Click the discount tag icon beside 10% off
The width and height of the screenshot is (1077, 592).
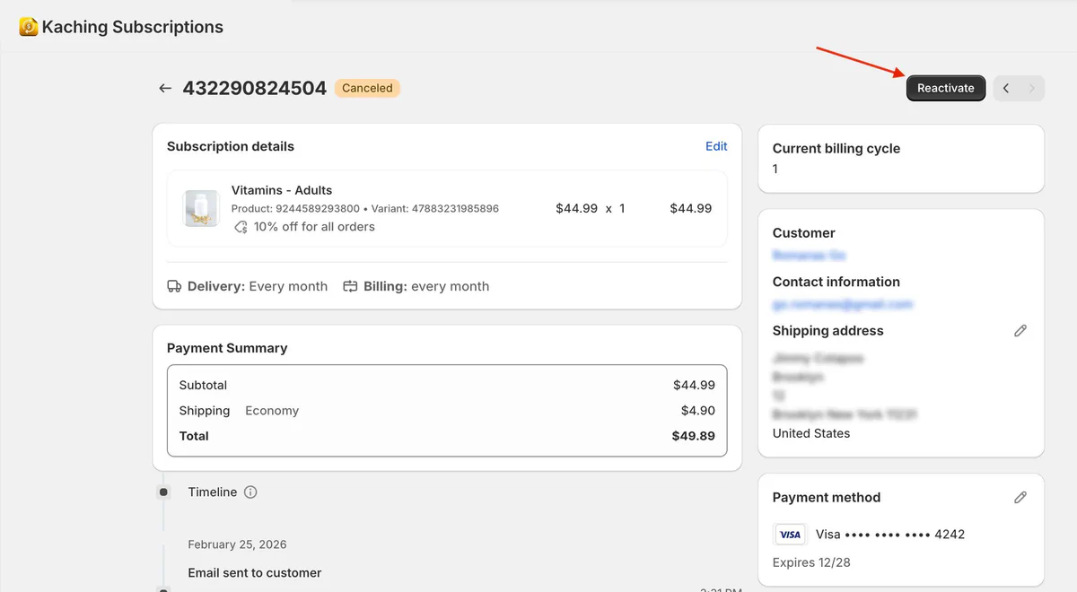click(x=241, y=227)
